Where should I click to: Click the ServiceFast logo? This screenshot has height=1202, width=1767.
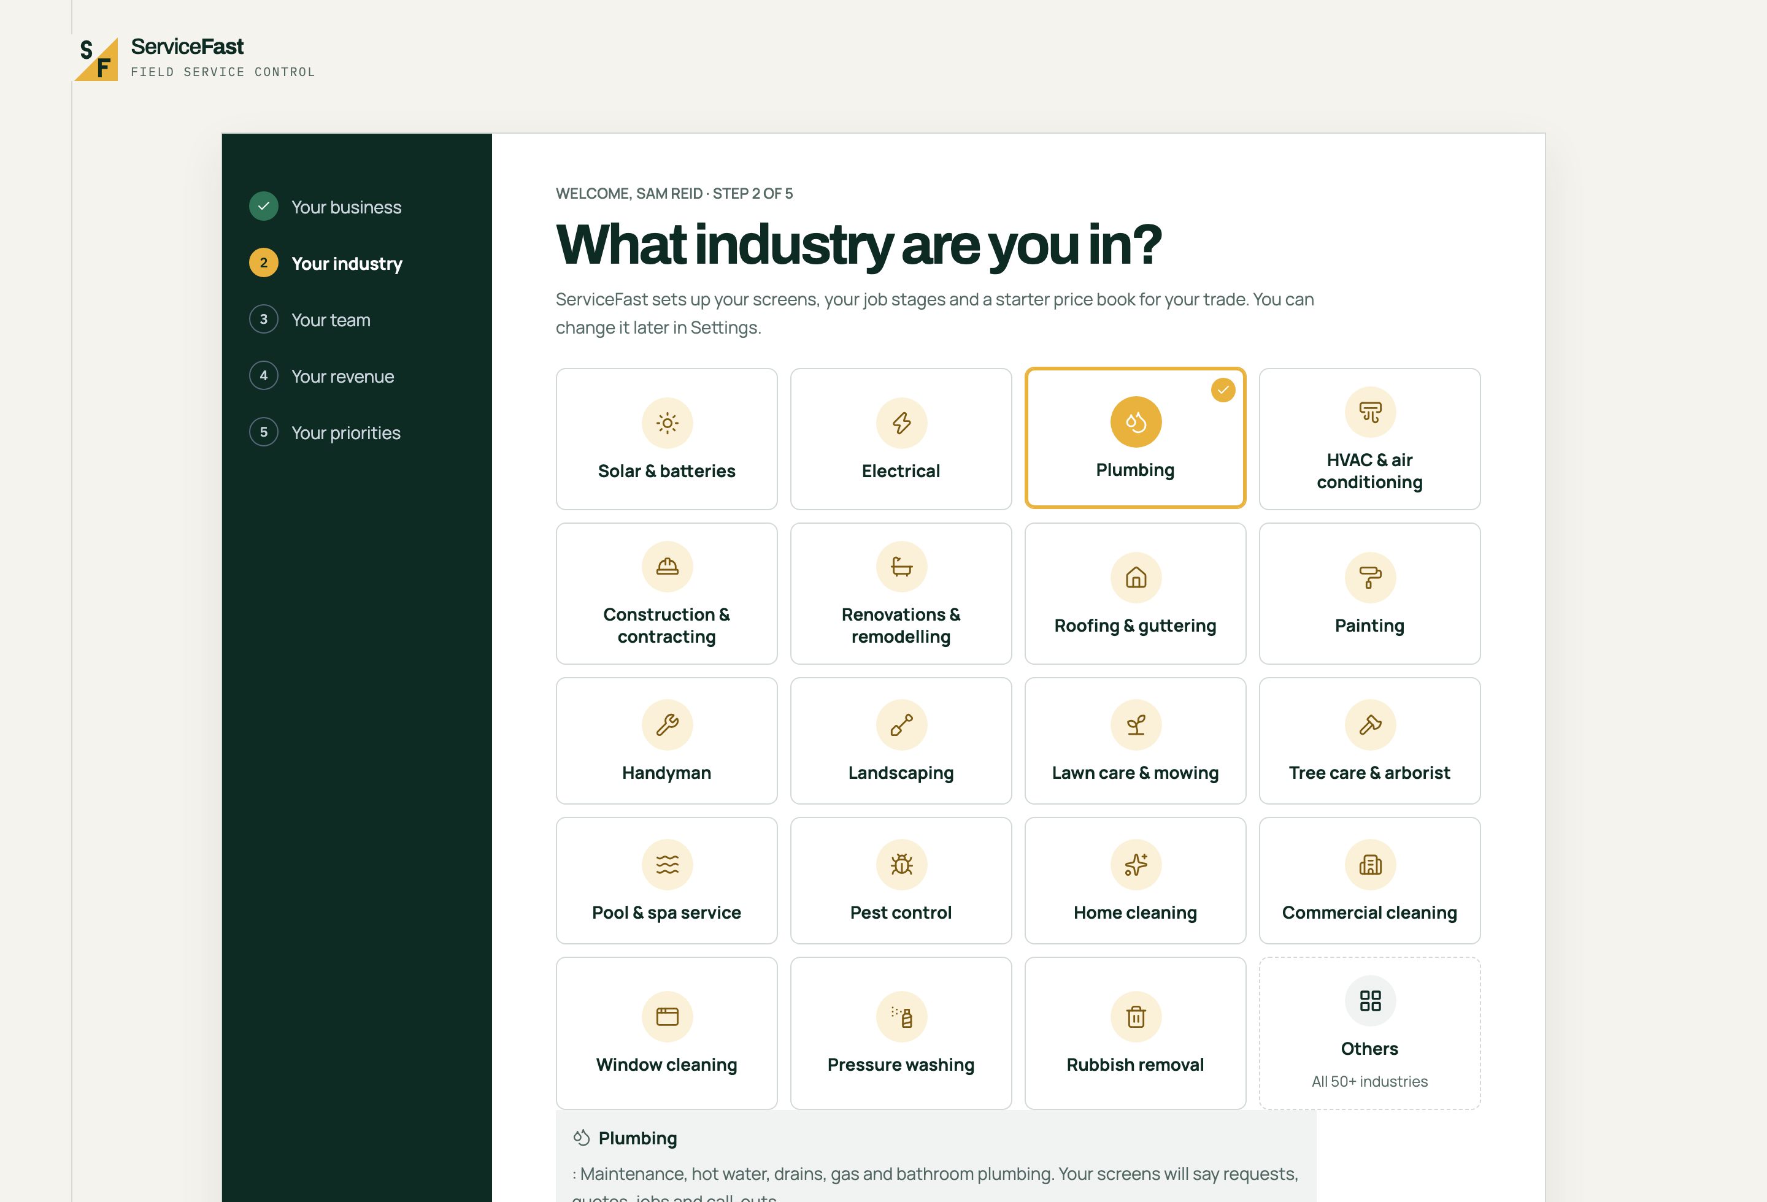tap(96, 58)
